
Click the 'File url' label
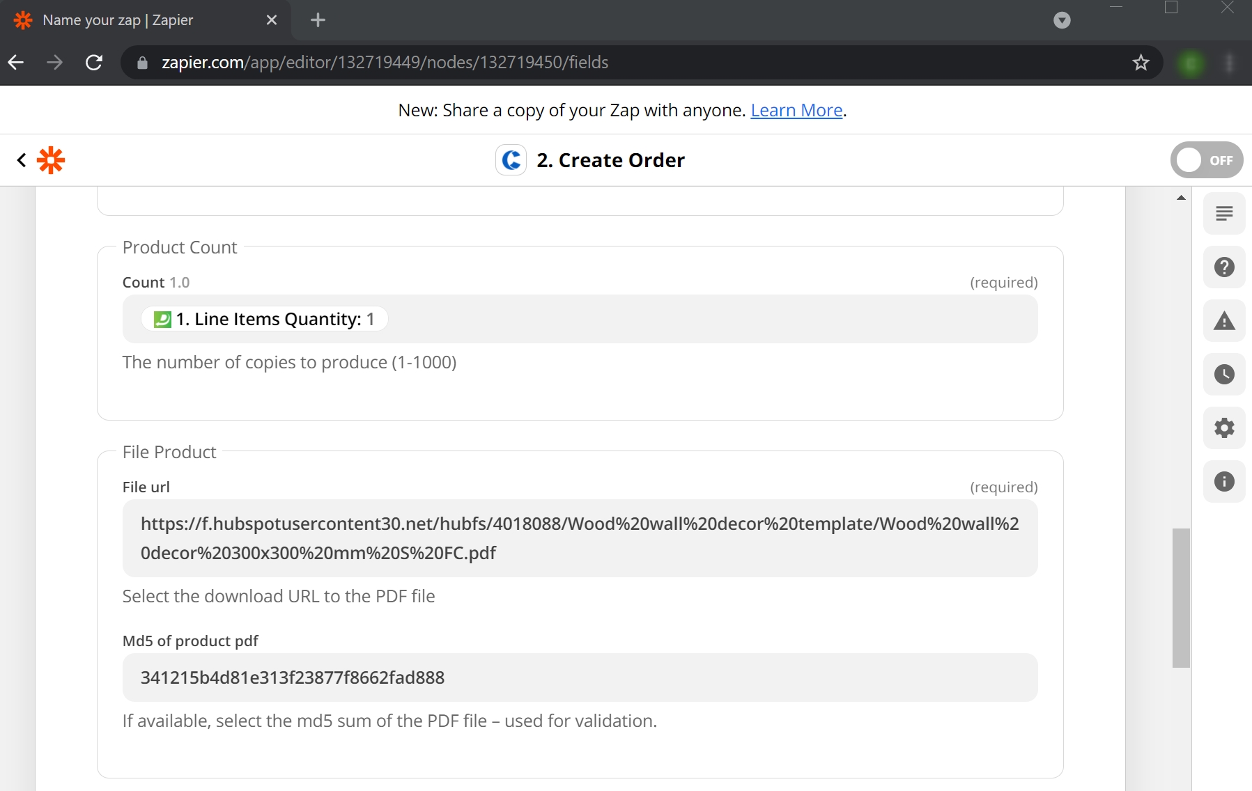pos(146,487)
